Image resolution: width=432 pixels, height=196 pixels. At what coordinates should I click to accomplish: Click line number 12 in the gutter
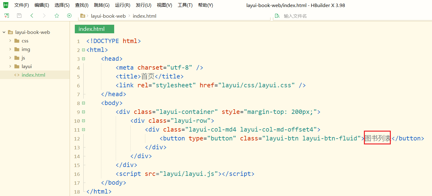click(x=77, y=139)
